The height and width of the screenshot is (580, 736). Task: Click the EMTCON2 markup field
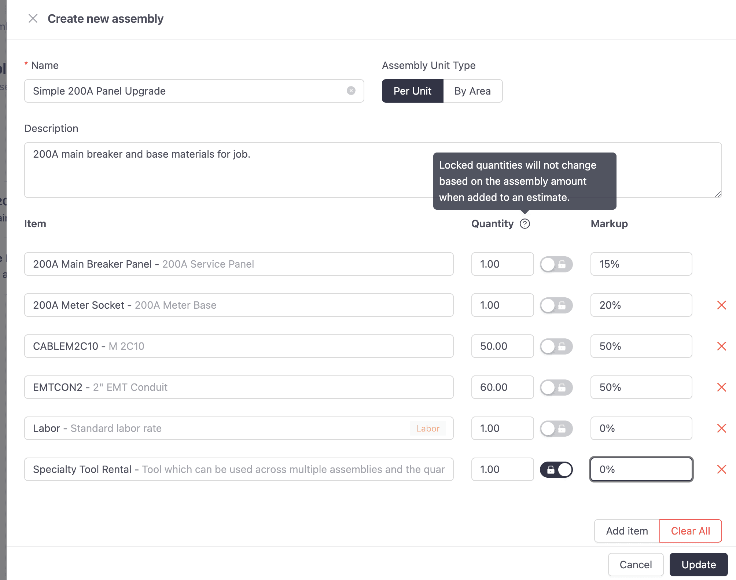641,387
